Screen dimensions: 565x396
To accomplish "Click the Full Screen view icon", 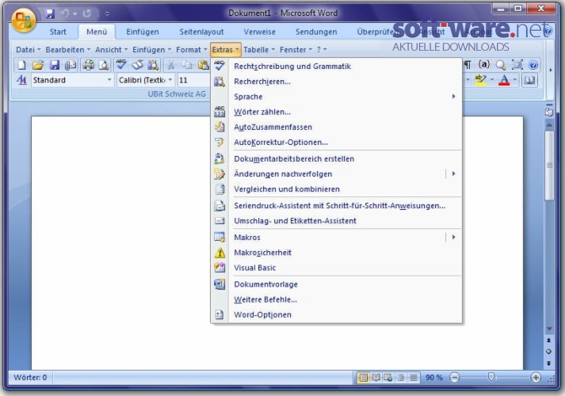I will click(x=517, y=65).
